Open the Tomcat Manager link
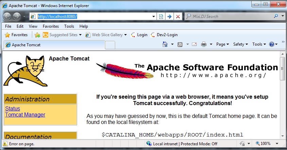The width and height of the screenshot is (287, 150). 25,115
